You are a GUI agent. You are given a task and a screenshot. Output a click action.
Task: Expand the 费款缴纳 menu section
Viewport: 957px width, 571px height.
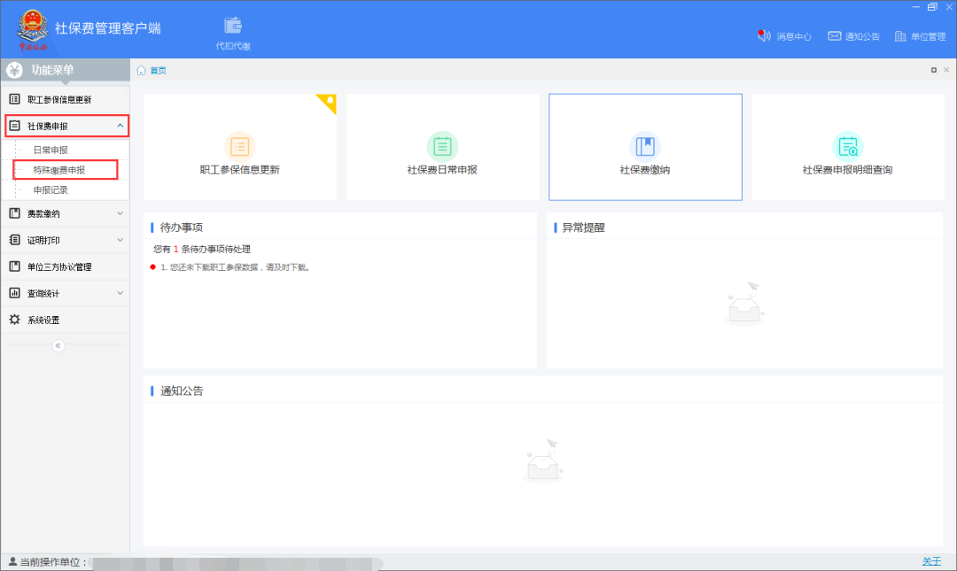(121, 213)
